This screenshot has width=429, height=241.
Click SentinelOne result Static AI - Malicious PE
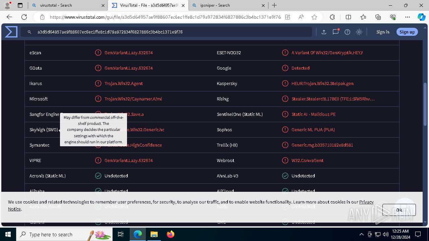tap(313, 114)
